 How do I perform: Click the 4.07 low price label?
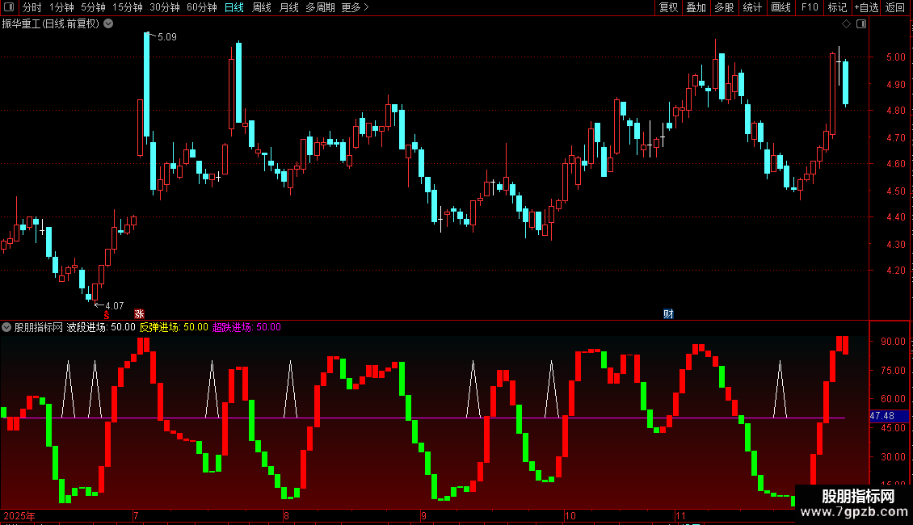(x=114, y=305)
